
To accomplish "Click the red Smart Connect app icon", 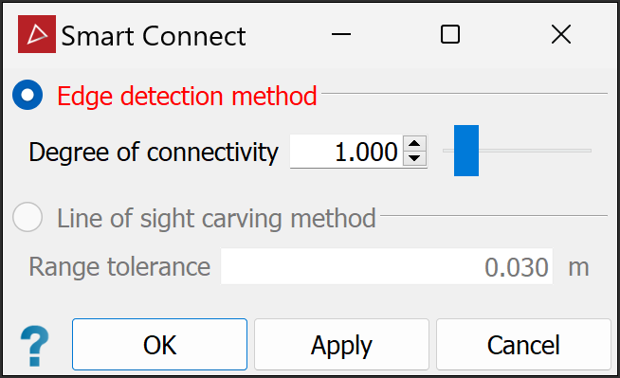I will pos(37,34).
